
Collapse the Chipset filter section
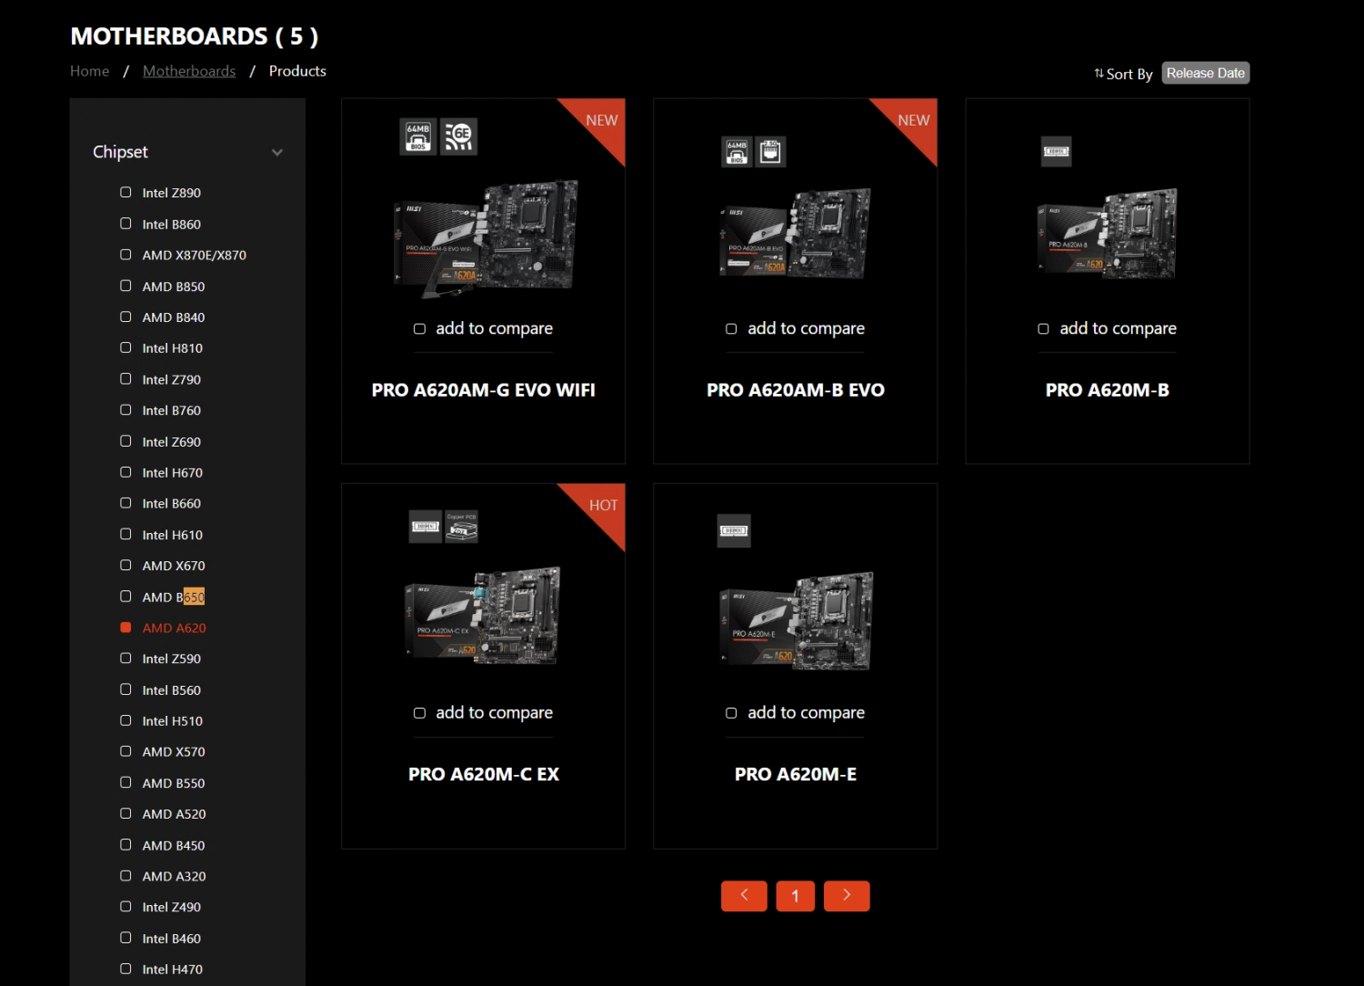(x=277, y=153)
